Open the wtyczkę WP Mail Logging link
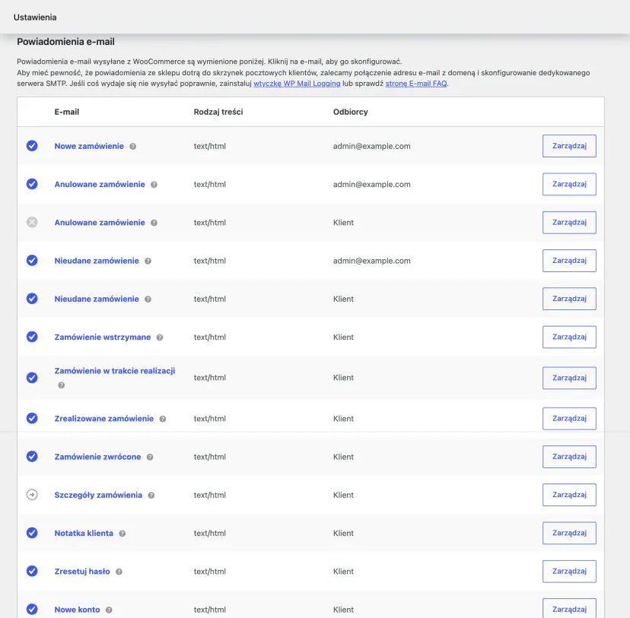The height and width of the screenshot is (618, 630). click(297, 84)
